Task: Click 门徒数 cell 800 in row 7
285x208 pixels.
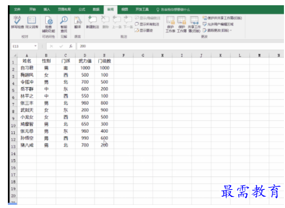Action: [104, 103]
